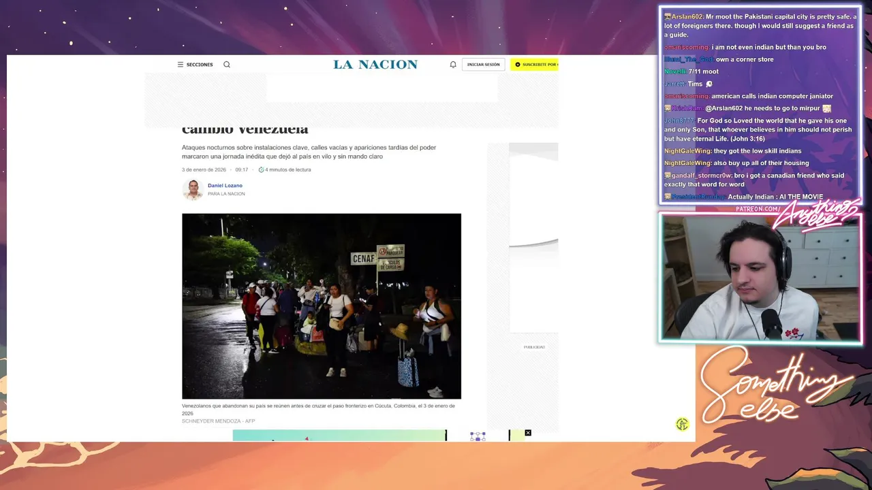Viewport: 872px width, 490px height.
Task: Click the '4 minutos de lectura' text
Action: 287,169
